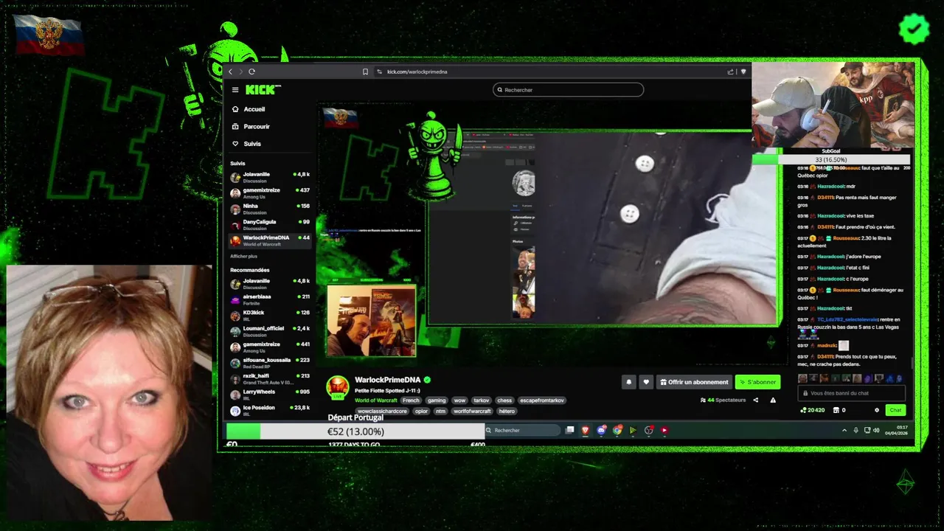The height and width of the screenshot is (531, 944).
Task: Toggle follow heart for the channel
Action: [x=646, y=382]
